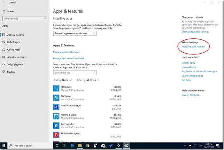Viewport: 224px width, 150px height.
Task: Click the App Installer icon
Action: pos(56,125)
